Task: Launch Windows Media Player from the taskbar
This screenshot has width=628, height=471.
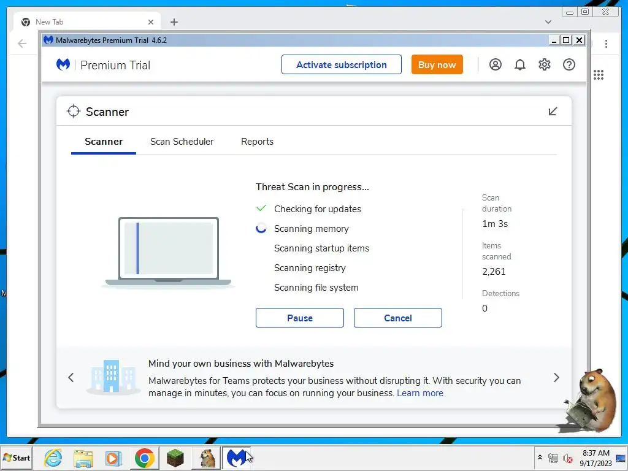Action: (113, 458)
